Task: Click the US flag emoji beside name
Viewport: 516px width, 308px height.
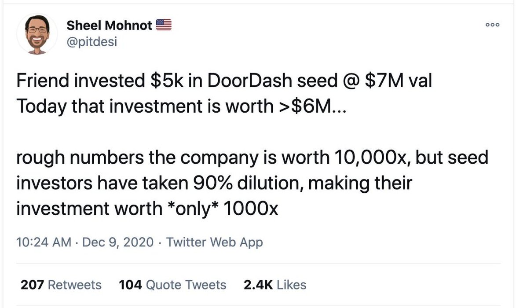Action: (x=164, y=25)
